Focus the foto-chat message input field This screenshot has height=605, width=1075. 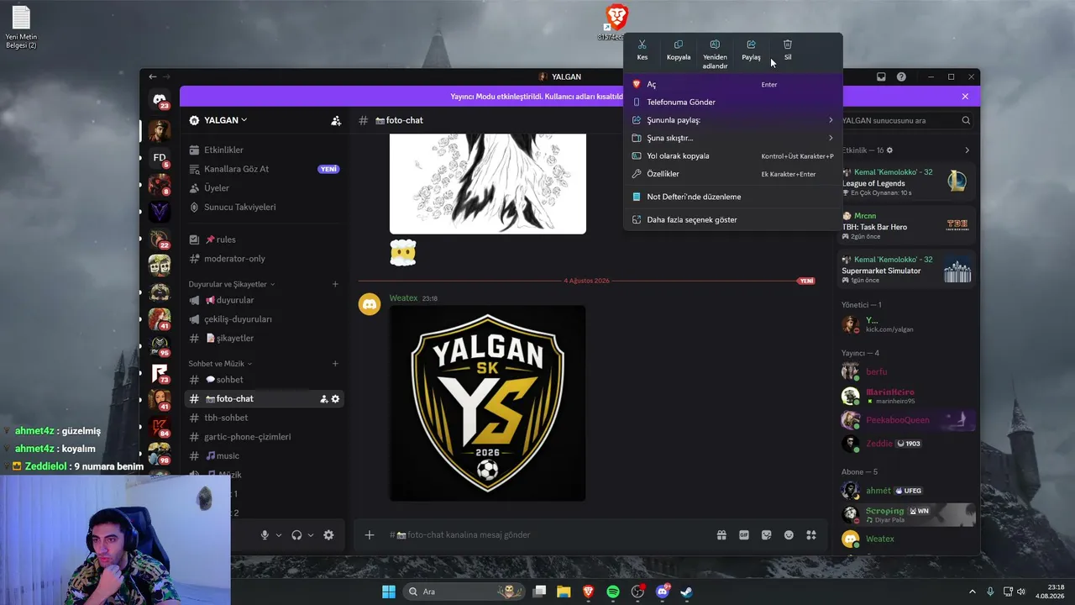(x=546, y=535)
